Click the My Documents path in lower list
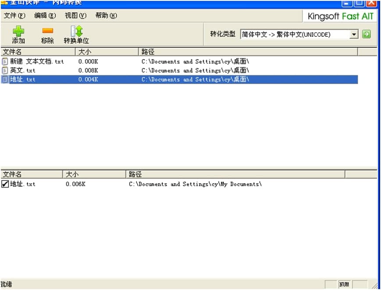 (196, 184)
